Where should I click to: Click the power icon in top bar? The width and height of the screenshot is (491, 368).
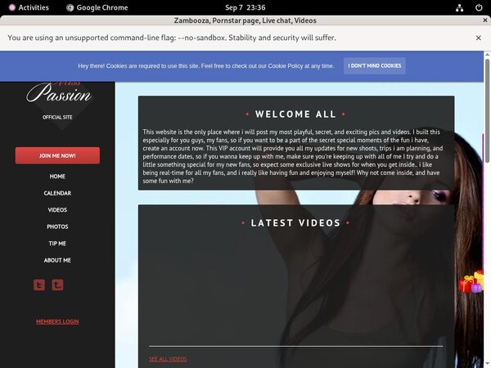[x=477, y=7]
